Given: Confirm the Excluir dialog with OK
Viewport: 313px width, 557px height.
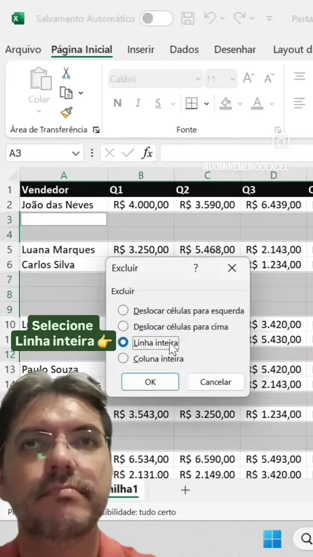Looking at the screenshot, I should point(150,382).
